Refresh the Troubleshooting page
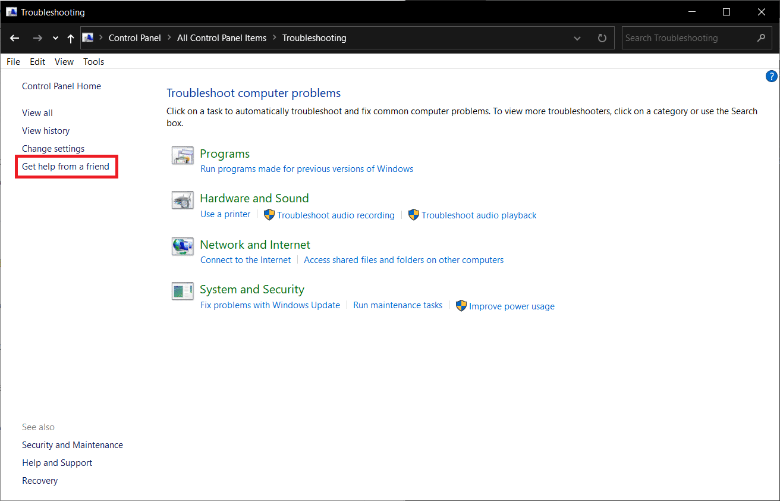This screenshot has width=780, height=501. tap(602, 38)
